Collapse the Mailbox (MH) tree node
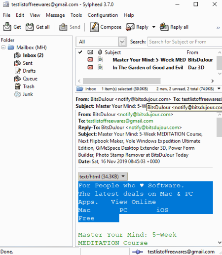The height and width of the screenshot is (255, 222). pos(3,47)
